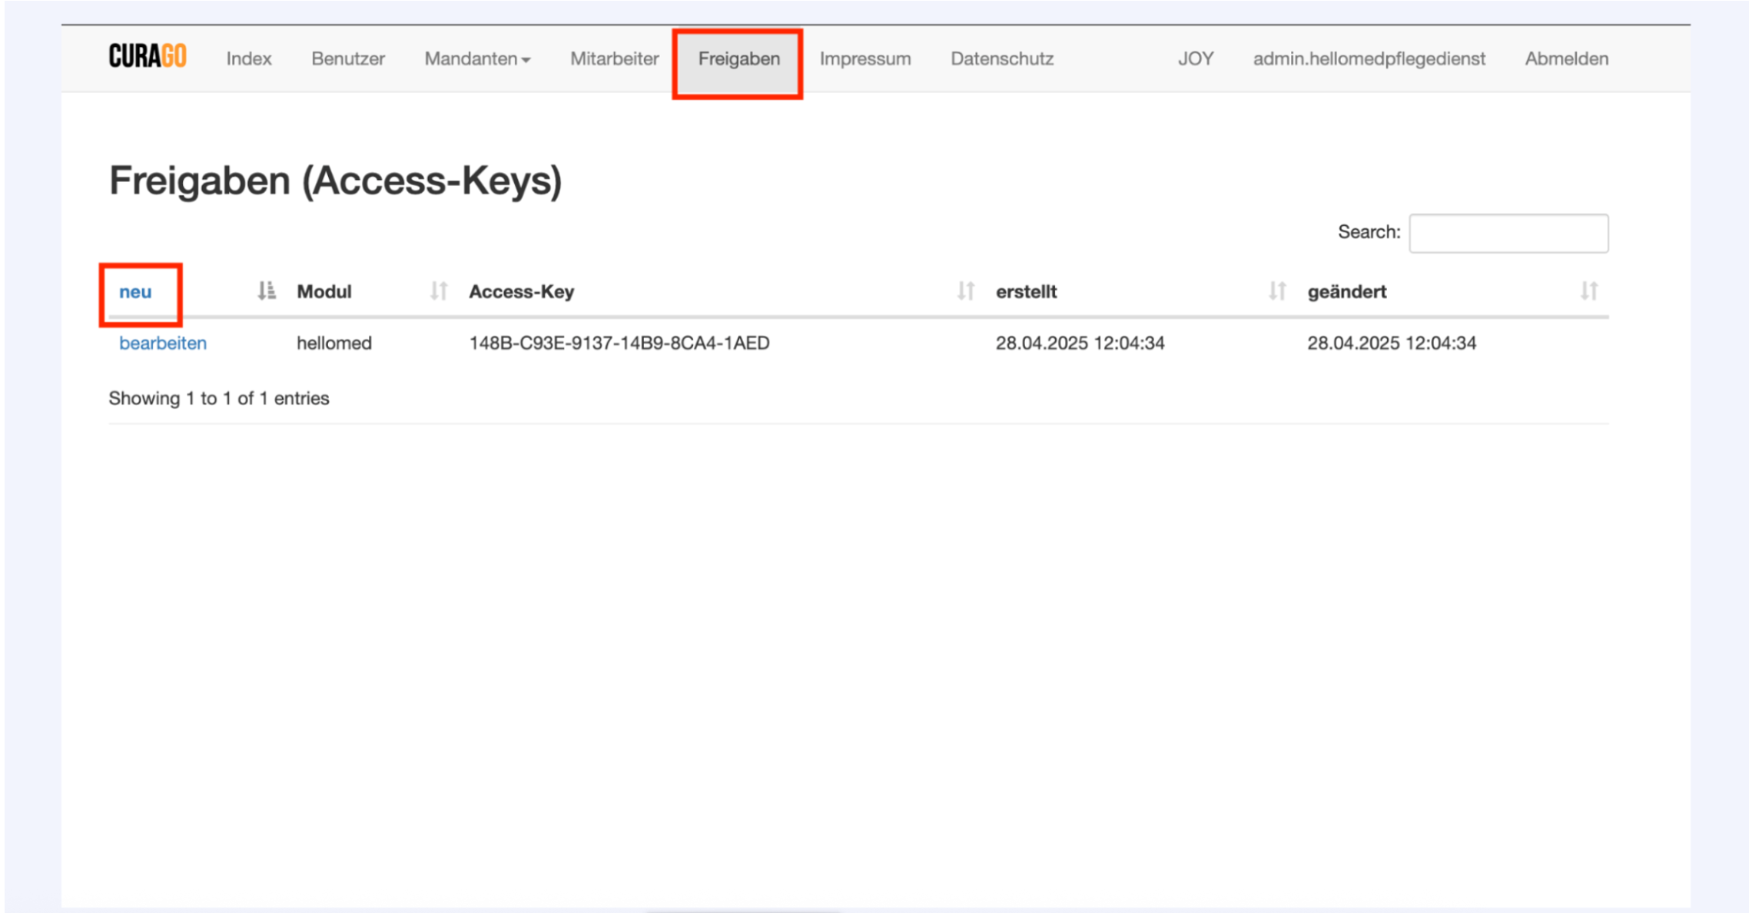Image resolution: width=1749 pixels, height=913 pixels.
Task: Click the hellomed access-key value
Action: click(619, 343)
